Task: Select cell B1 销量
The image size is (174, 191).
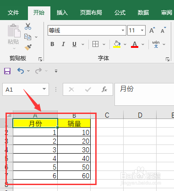Action: coord(74,123)
